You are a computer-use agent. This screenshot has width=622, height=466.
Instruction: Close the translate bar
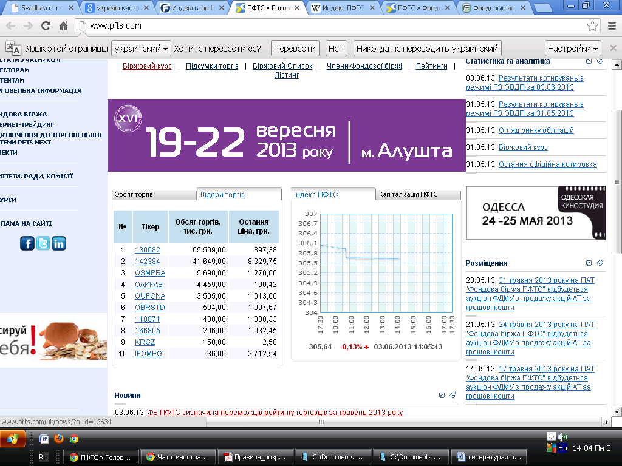pyautogui.click(x=613, y=48)
